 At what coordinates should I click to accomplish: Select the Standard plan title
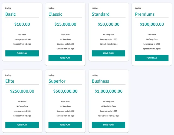101,14
